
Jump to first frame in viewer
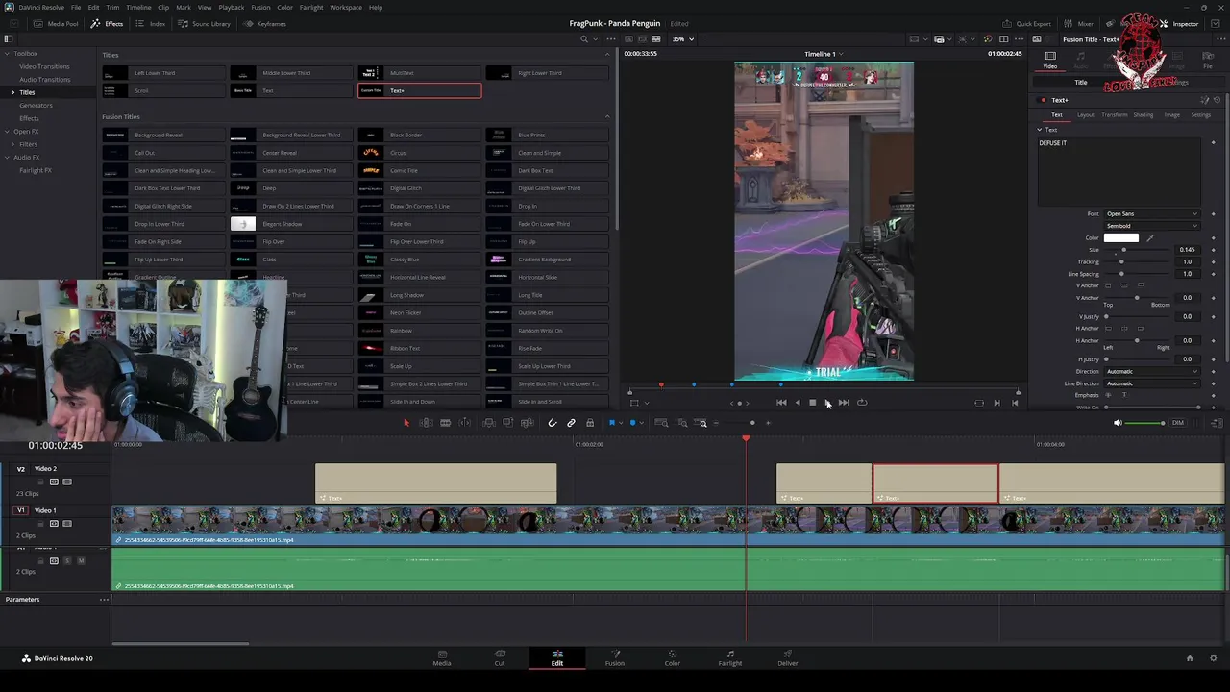(x=781, y=403)
